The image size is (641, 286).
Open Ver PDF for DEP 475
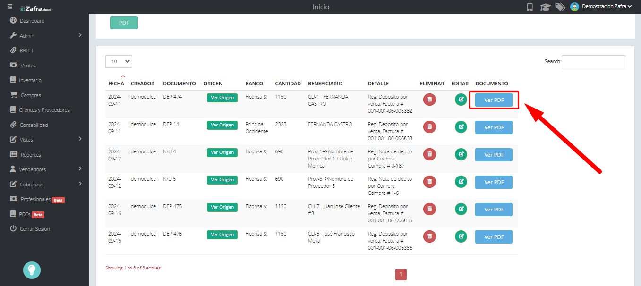click(494, 210)
